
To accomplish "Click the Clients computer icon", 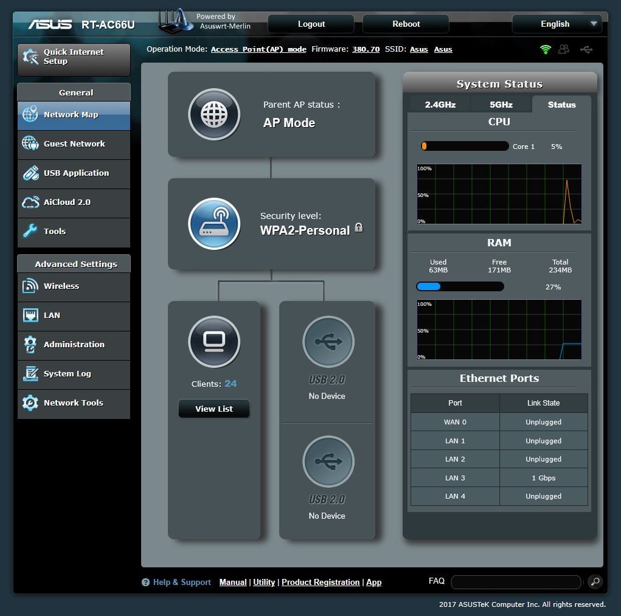I will (214, 342).
